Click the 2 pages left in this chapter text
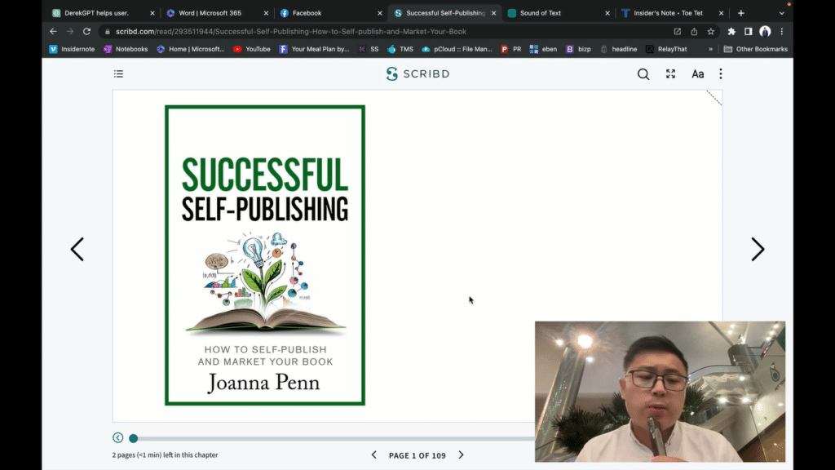 click(165, 455)
